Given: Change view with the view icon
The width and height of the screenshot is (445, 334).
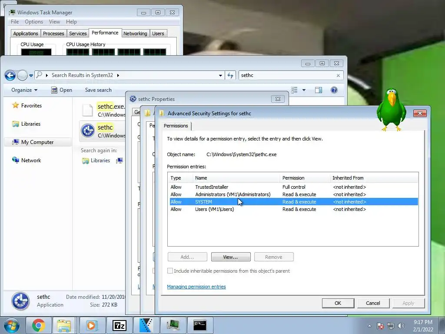Looking at the screenshot, I should [x=294, y=90].
